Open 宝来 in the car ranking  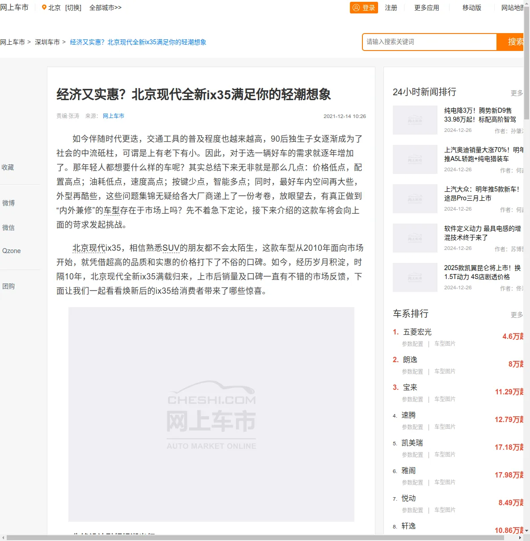(410, 387)
